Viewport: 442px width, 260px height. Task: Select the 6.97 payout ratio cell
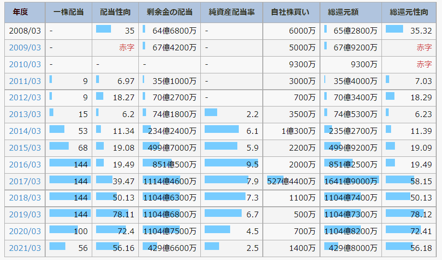(115, 82)
